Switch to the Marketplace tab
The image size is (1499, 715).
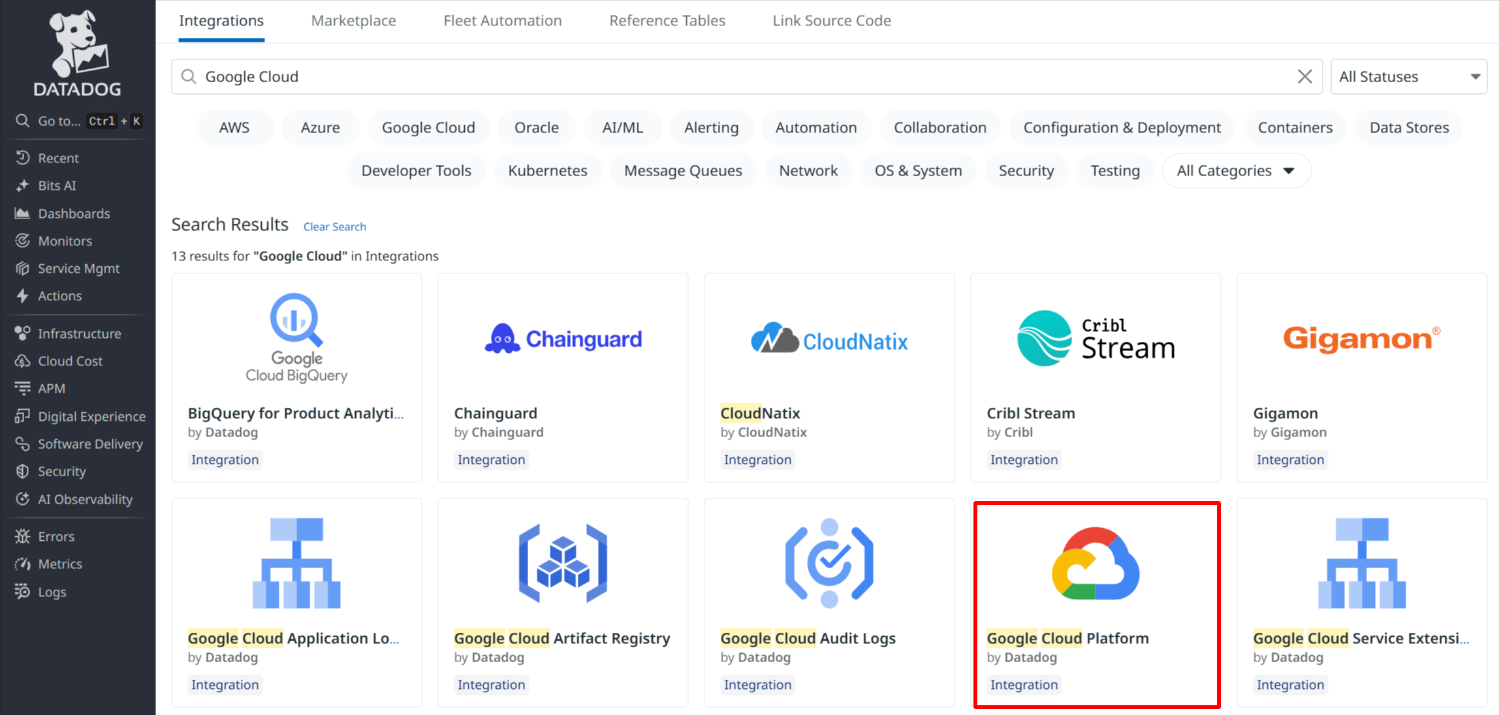coord(353,21)
